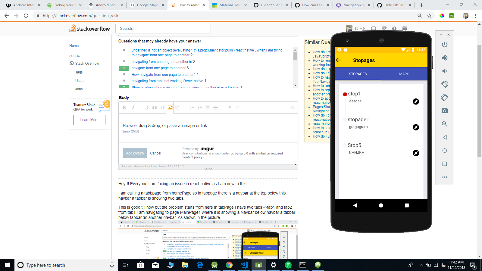Click the numbered list icon in the editor
Screen dimensions: 482x271
point(192,107)
